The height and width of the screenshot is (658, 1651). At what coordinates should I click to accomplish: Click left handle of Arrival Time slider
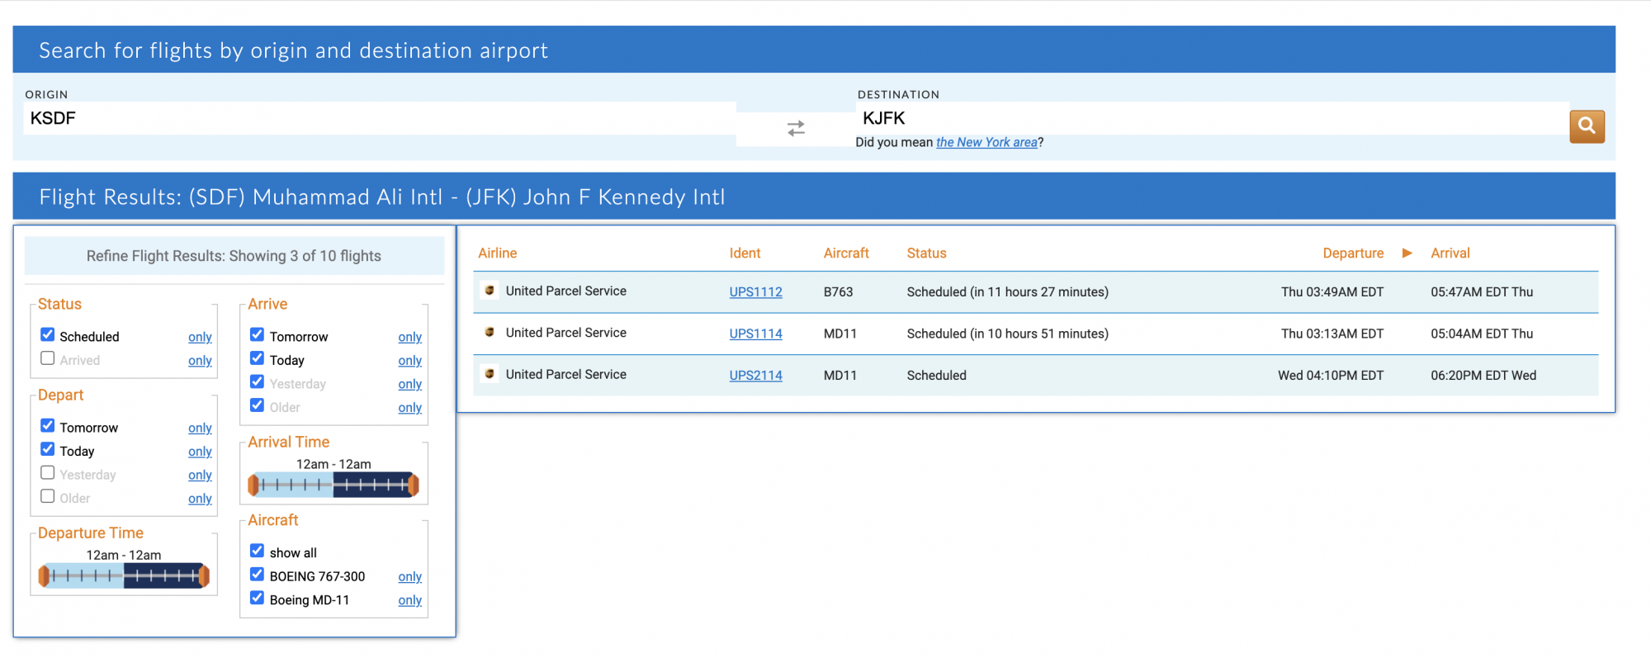tap(253, 485)
